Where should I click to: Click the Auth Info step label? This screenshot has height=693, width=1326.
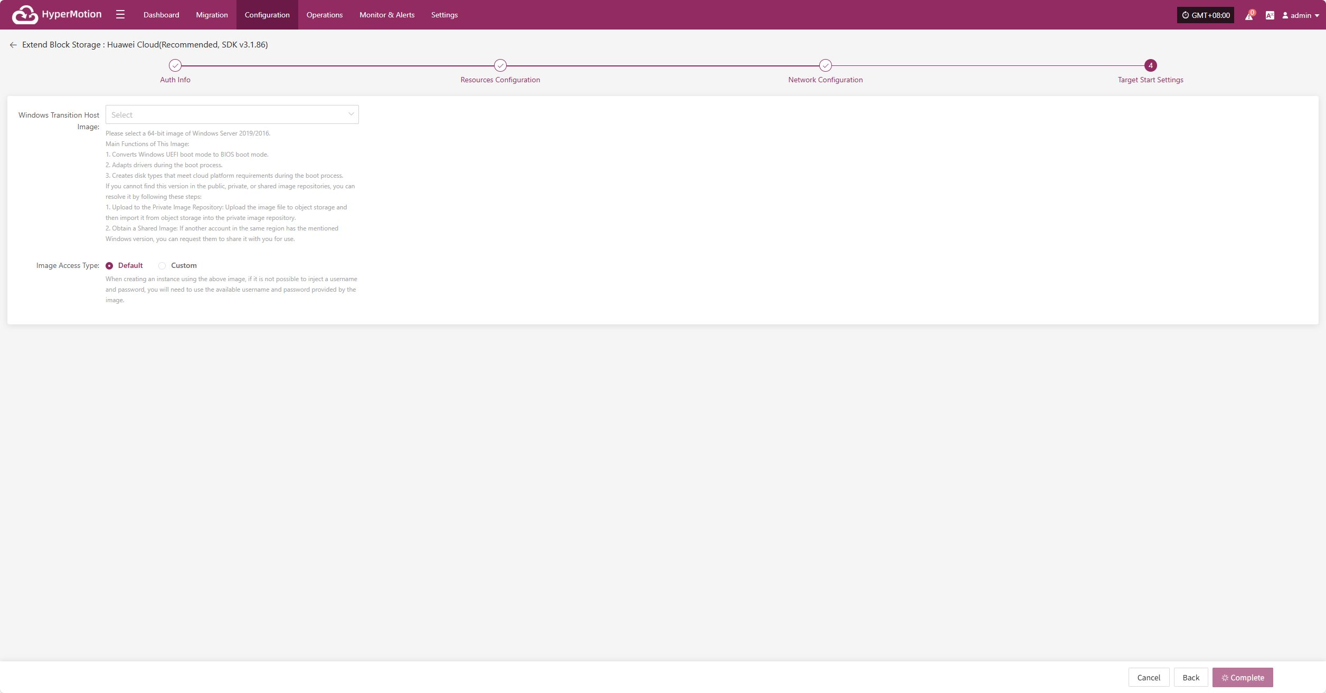(x=175, y=80)
